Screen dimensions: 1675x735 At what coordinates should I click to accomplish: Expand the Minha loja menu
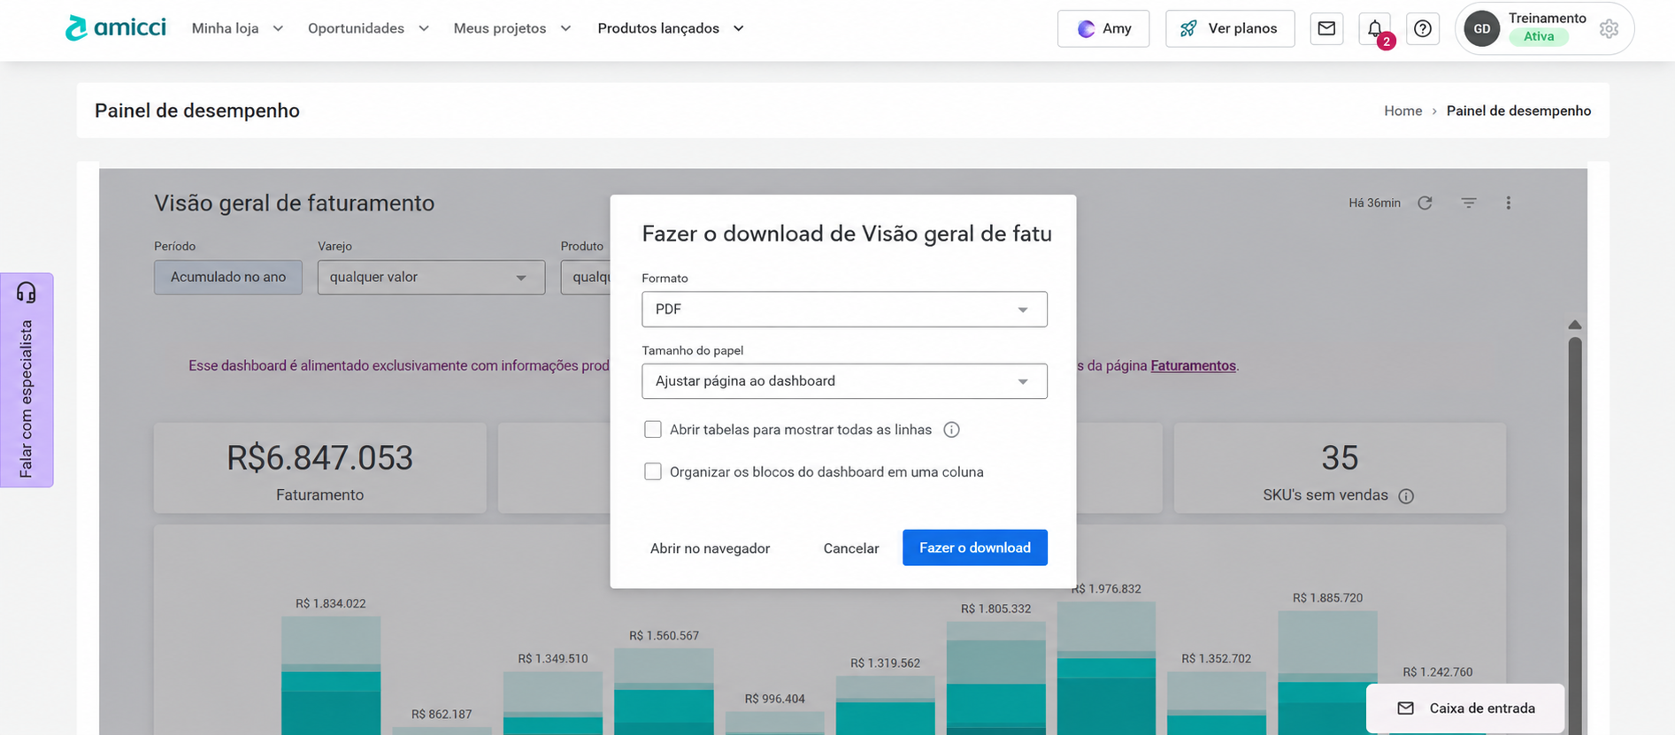tap(237, 28)
